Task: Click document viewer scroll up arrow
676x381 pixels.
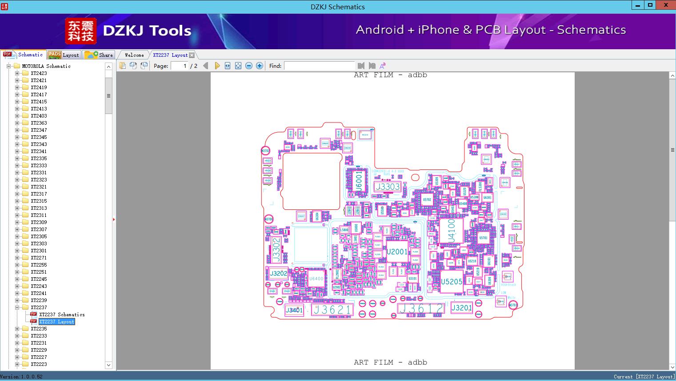Action: pos(672,76)
